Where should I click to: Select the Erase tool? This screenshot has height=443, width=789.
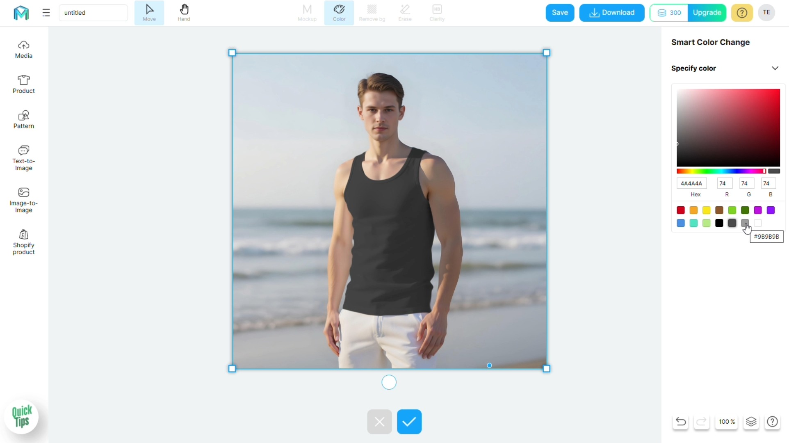(405, 13)
